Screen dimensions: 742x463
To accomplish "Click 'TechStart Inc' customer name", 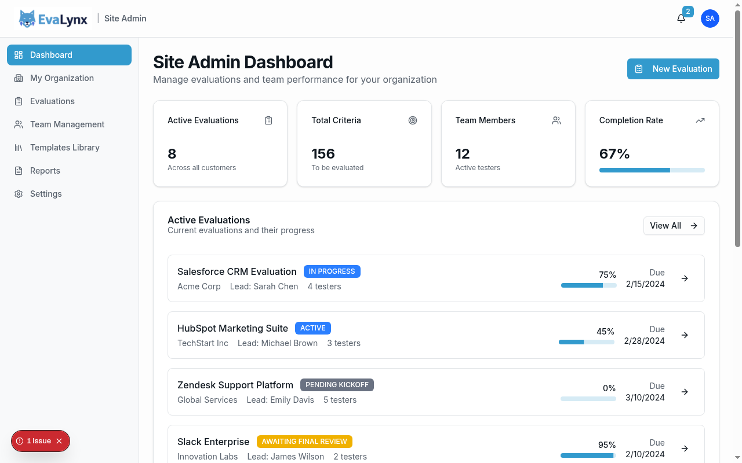I will [x=203, y=343].
